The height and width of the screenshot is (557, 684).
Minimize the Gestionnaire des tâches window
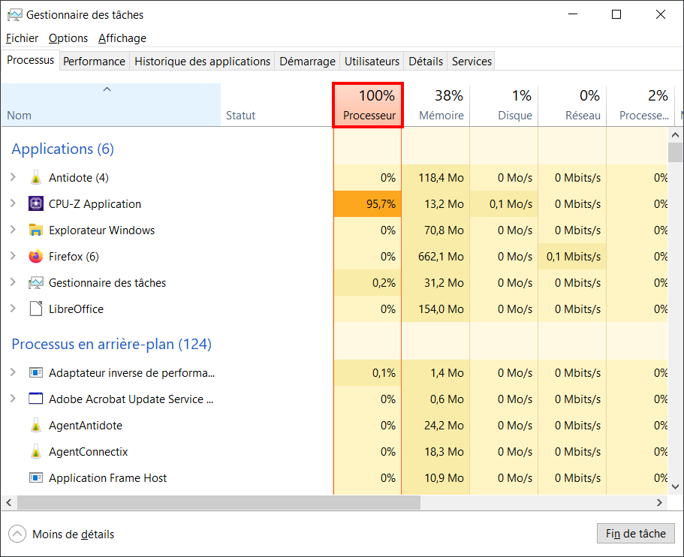click(573, 14)
